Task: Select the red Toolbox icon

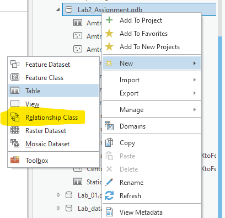Action: pyautogui.click(x=15, y=160)
